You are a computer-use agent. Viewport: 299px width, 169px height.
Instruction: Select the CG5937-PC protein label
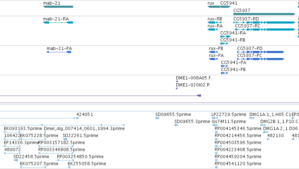coord(249,56)
